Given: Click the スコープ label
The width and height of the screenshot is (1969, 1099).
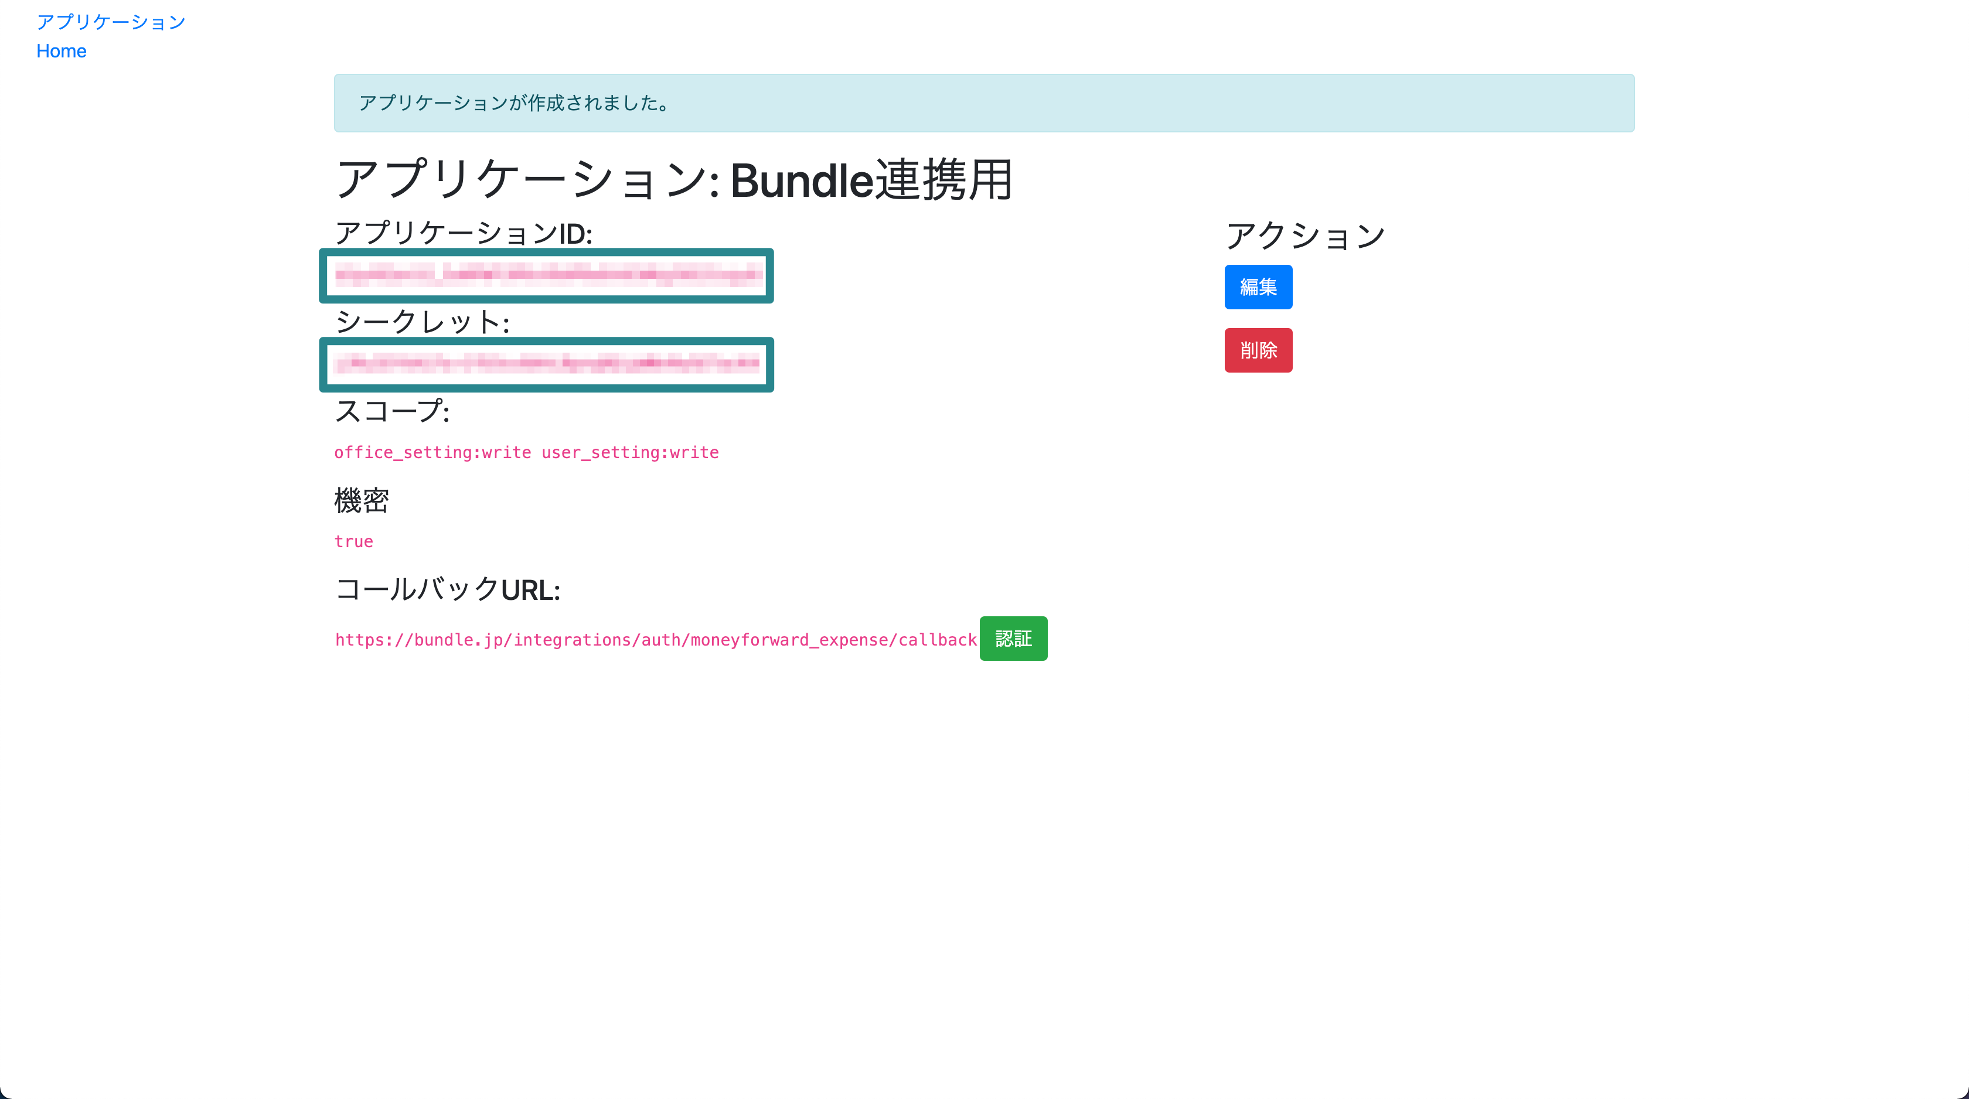Looking at the screenshot, I should pyautogui.click(x=391, y=411).
